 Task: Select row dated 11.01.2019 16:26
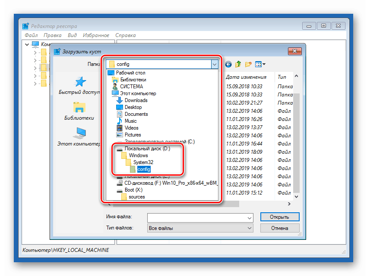click(259, 119)
